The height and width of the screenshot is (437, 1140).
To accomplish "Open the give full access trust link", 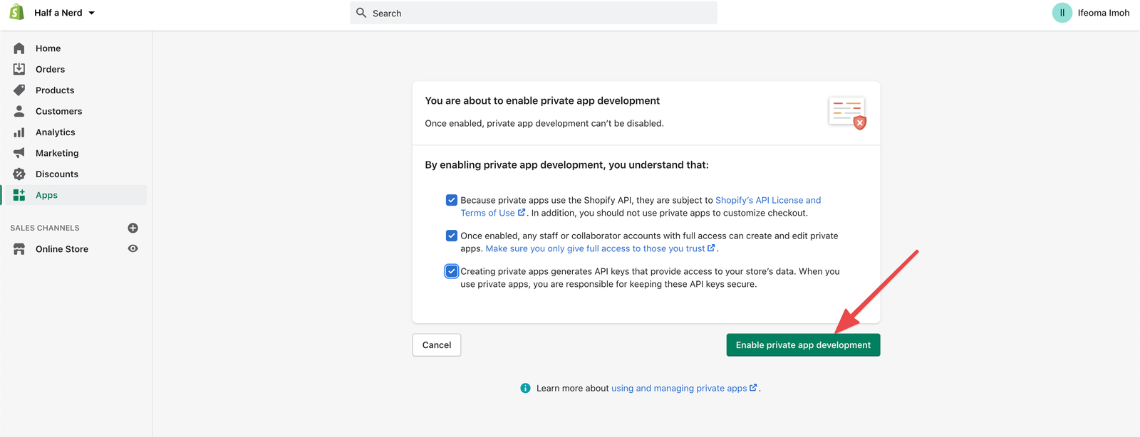I will coord(600,248).
